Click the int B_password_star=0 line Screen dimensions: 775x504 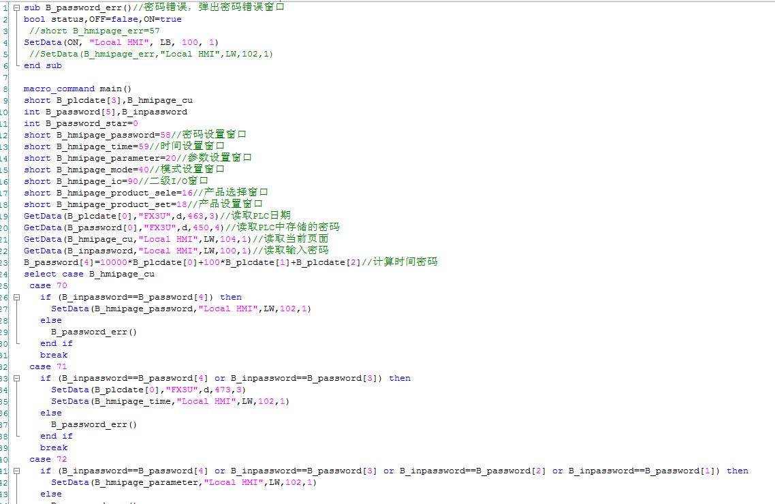[x=80, y=123]
